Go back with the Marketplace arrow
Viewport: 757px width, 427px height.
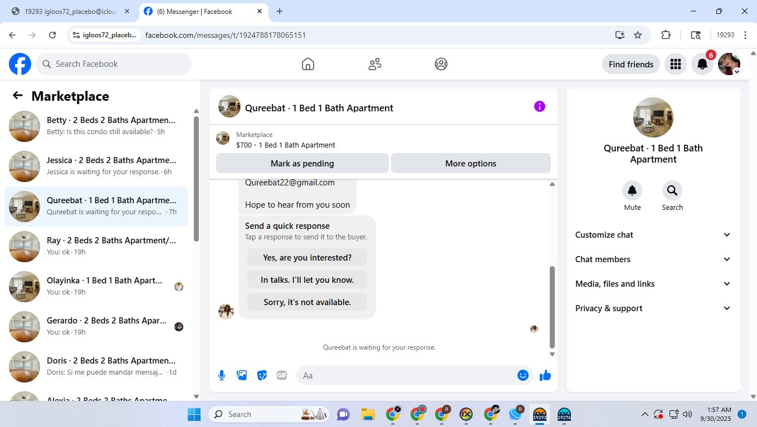coord(18,96)
